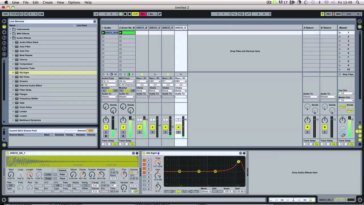Click EQ band 4 point on curve
Screen dimensions: 364x205
pyautogui.click(x=239, y=162)
